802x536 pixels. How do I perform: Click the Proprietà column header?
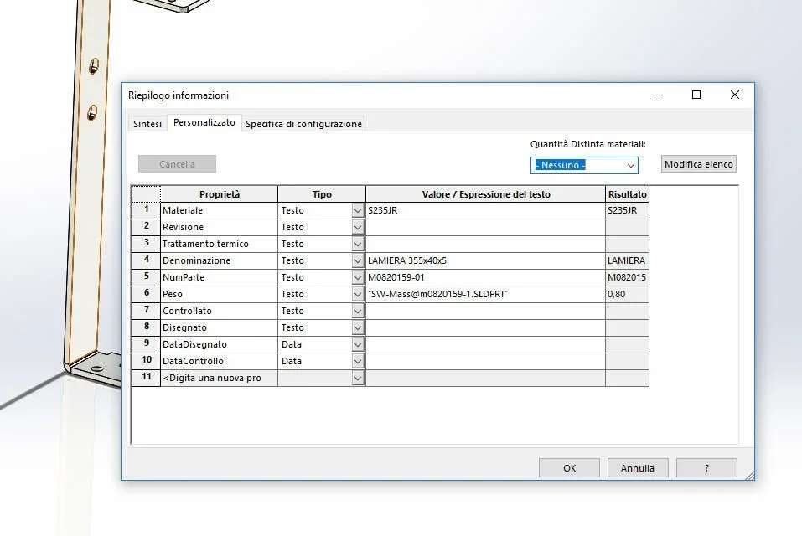[x=219, y=194]
